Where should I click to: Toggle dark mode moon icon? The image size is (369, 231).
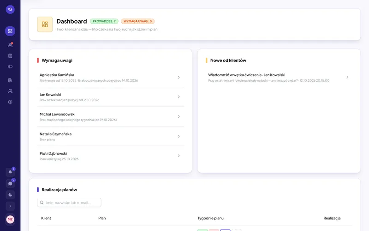pyautogui.click(x=10, y=195)
